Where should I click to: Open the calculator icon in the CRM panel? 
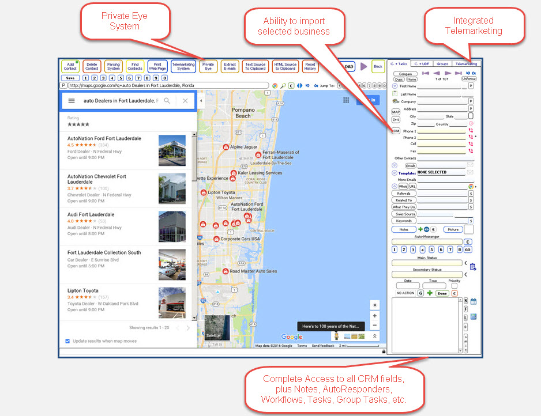473,317
